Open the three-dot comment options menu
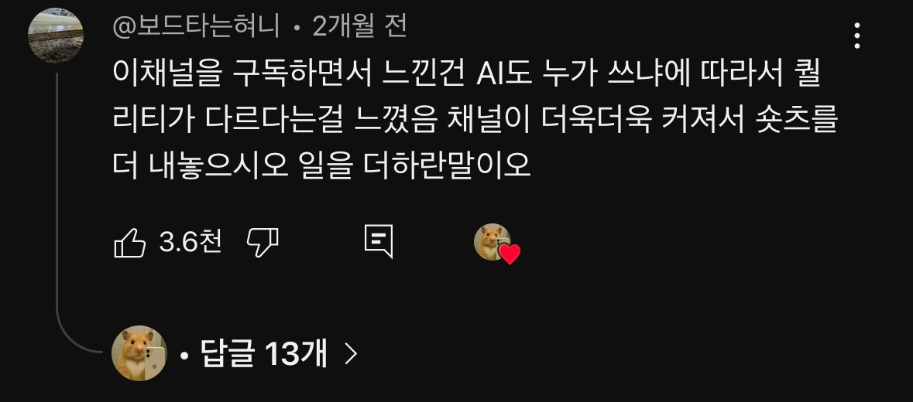The height and width of the screenshot is (402, 913). pyautogui.click(x=856, y=36)
